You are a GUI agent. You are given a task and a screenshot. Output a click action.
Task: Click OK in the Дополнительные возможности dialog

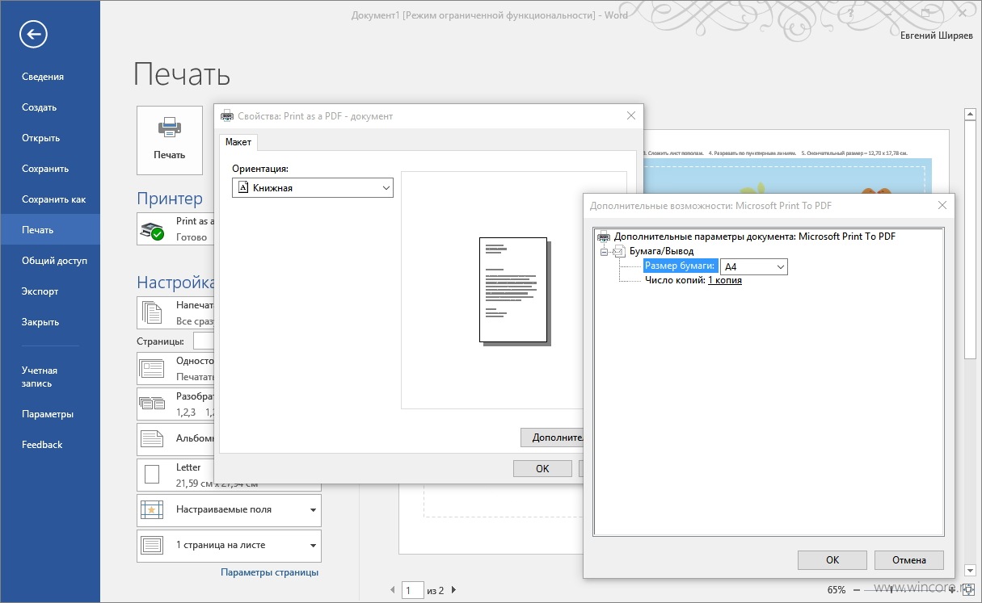coord(832,560)
